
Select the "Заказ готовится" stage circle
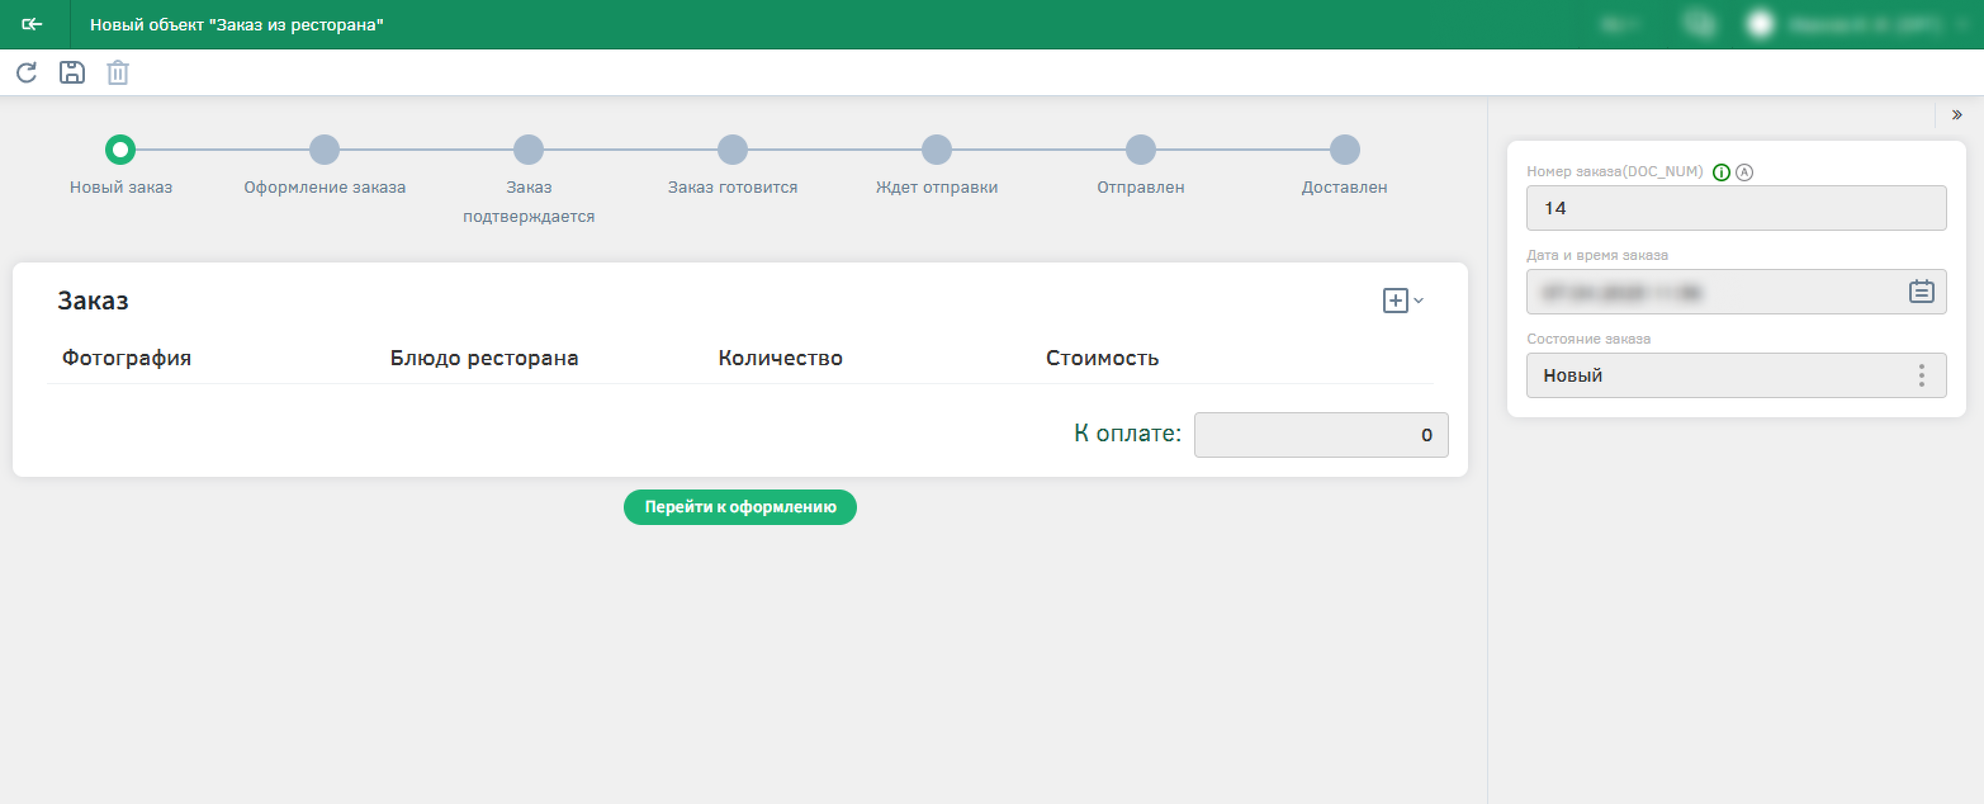tap(733, 150)
